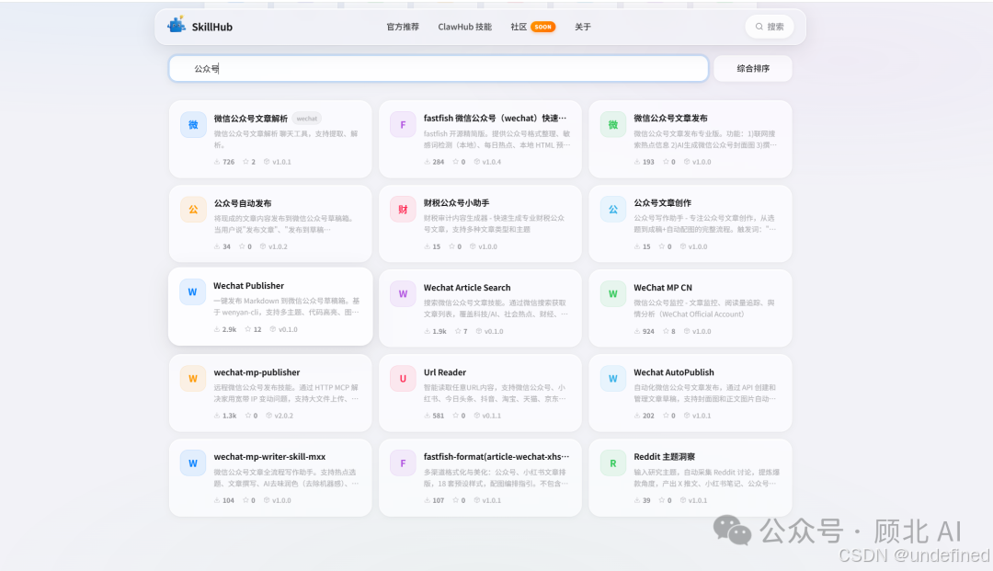Click the star icon on Wechat Article Search
The image size is (993, 571).
click(x=458, y=331)
